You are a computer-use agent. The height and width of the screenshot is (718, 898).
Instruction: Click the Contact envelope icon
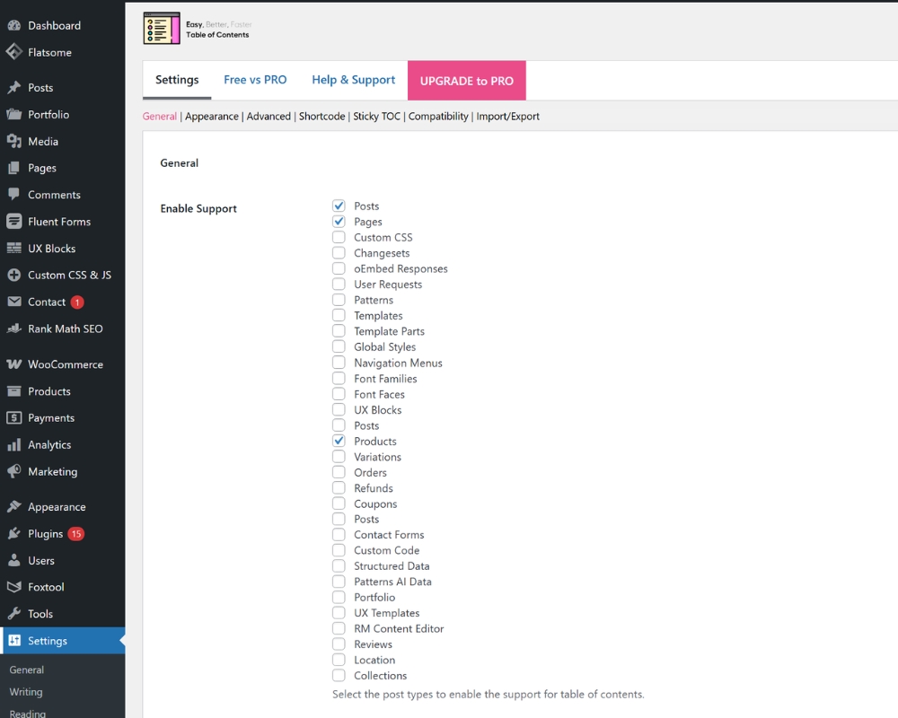14,302
